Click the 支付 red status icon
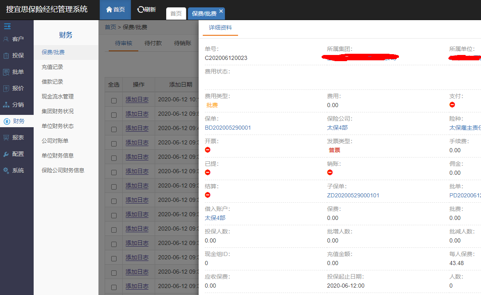The width and height of the screenshot is (481, 295). point(452,105)
